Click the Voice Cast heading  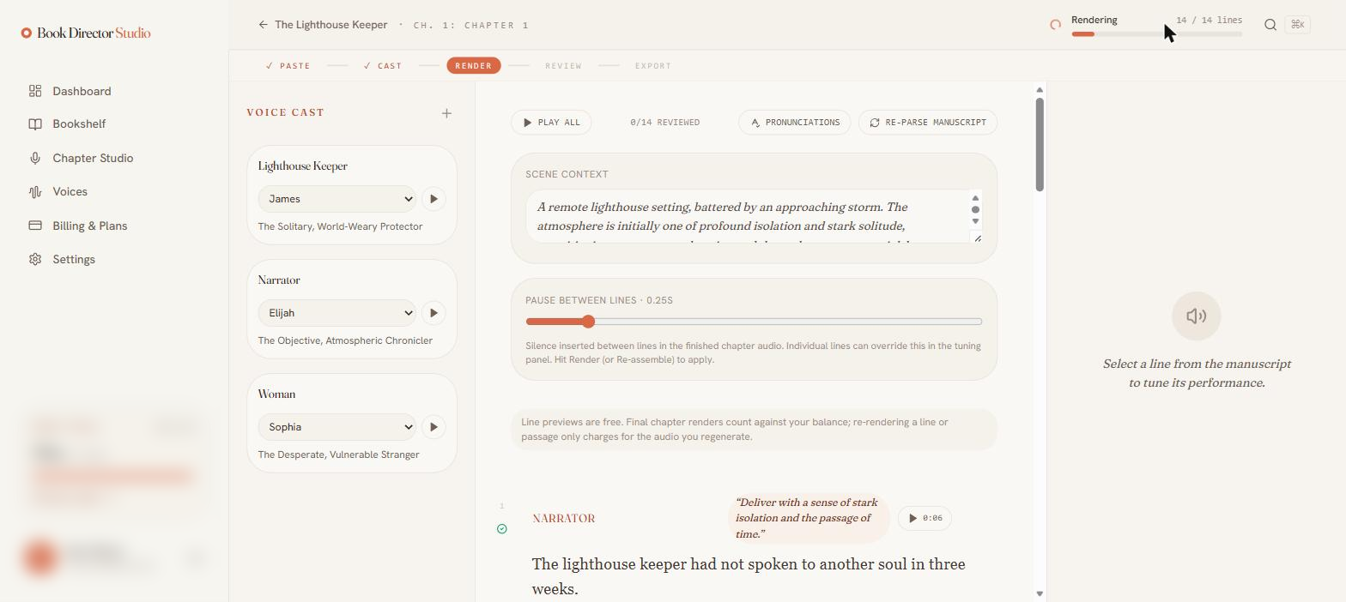tap(285, 112)
